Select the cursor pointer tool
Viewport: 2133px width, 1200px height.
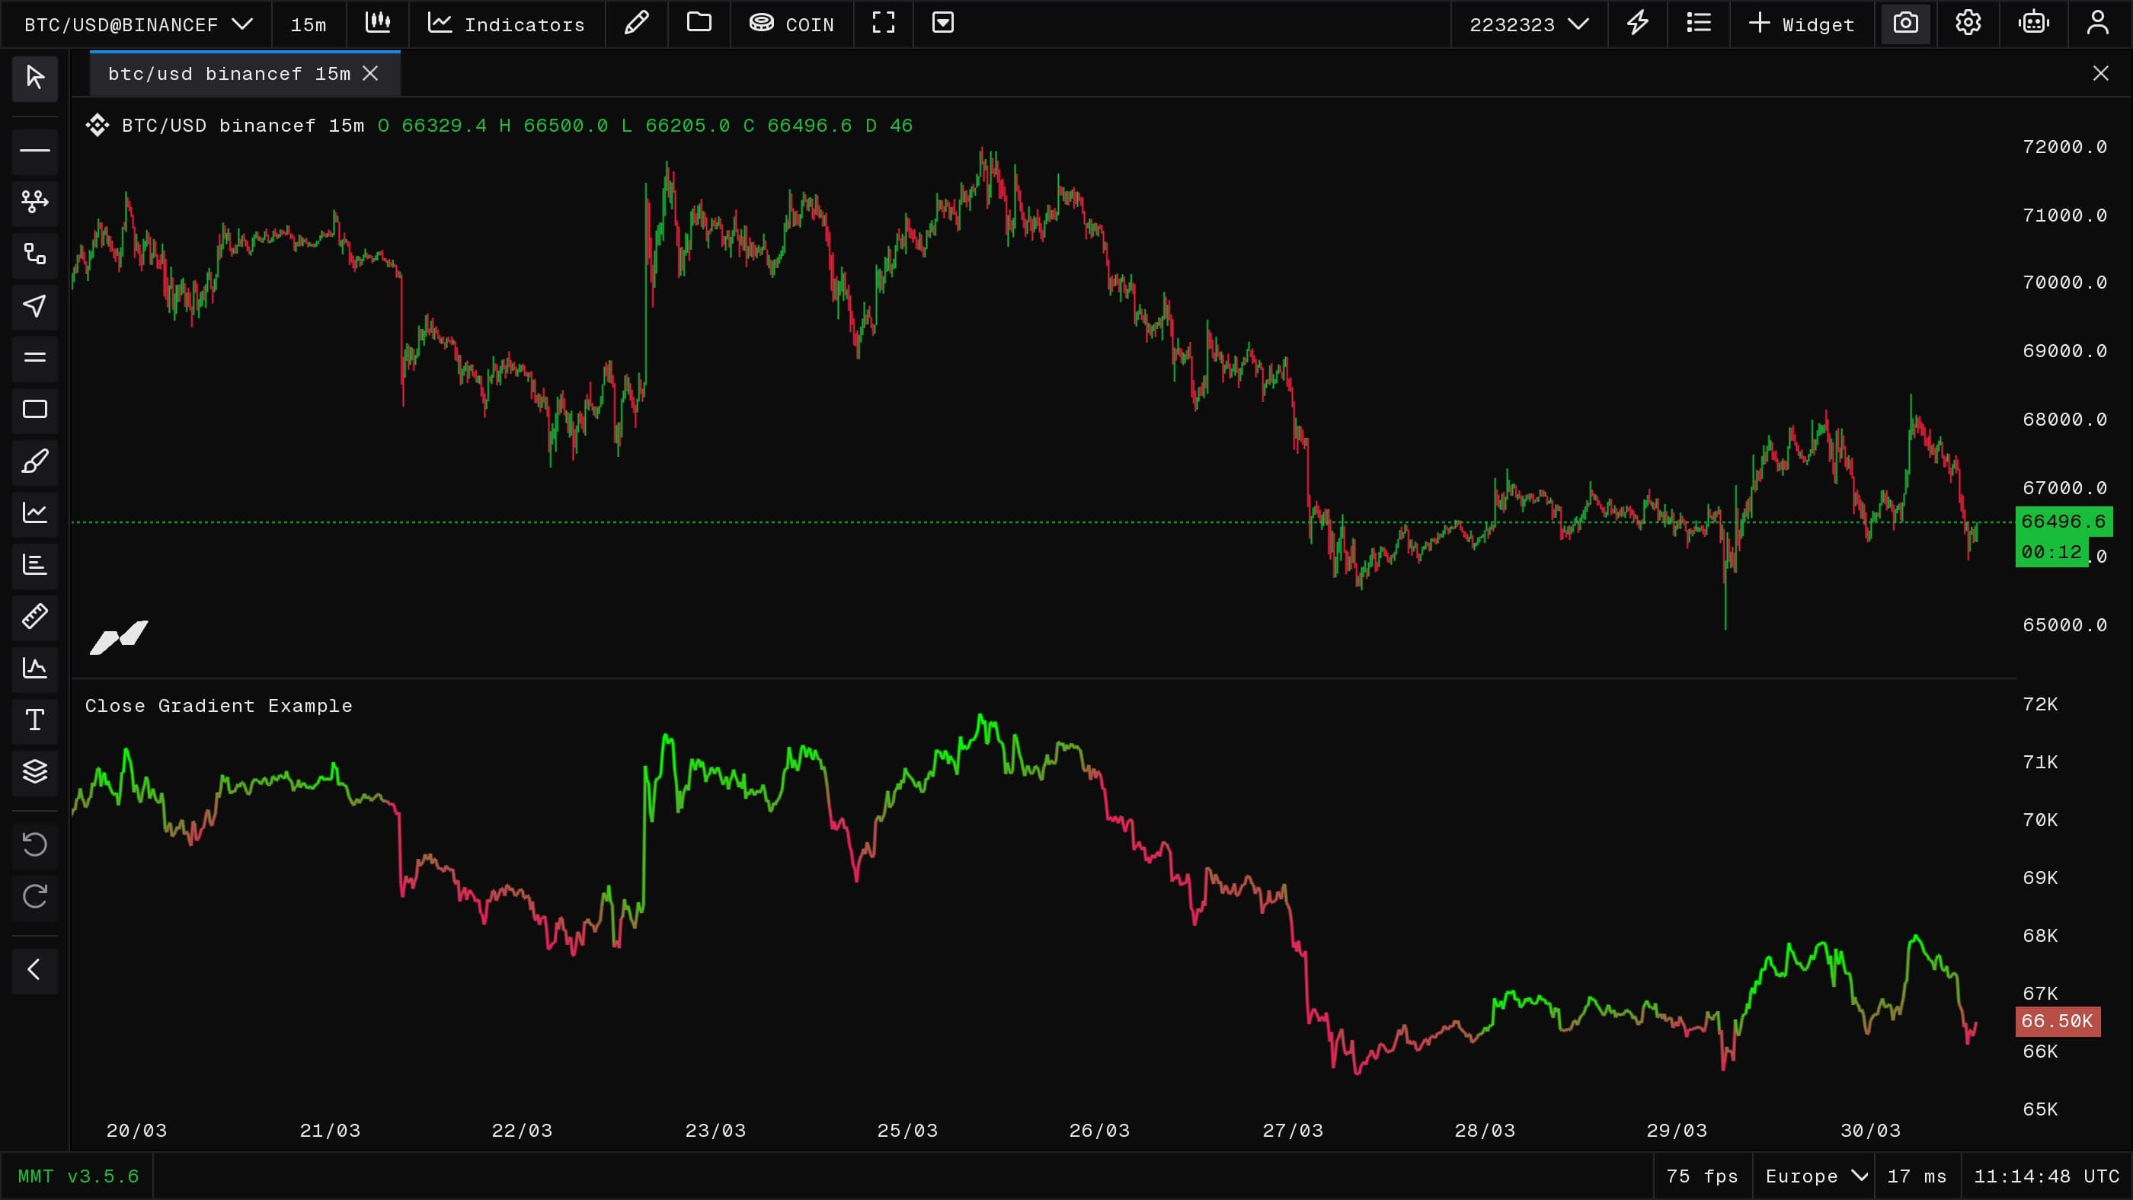point(35,78)
